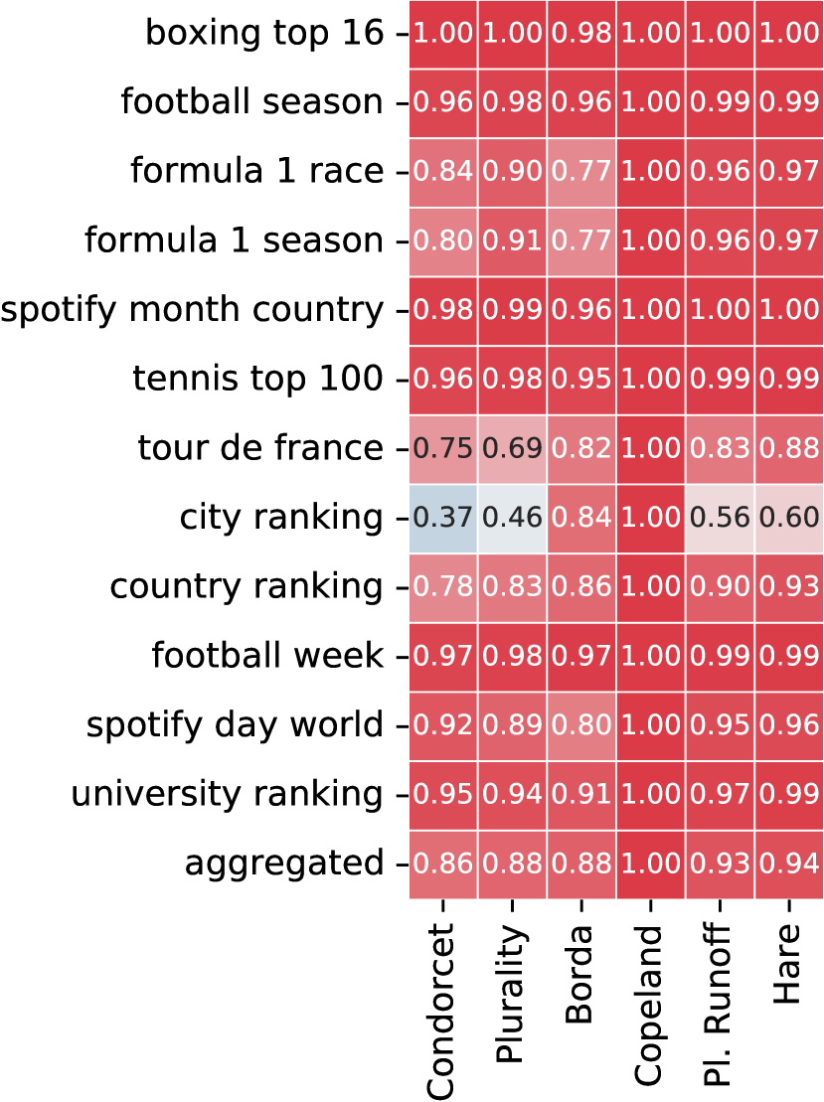The image size is (824, 1102).
Task: Click the "formula 1 season" row label
Action: coord(235,240)
